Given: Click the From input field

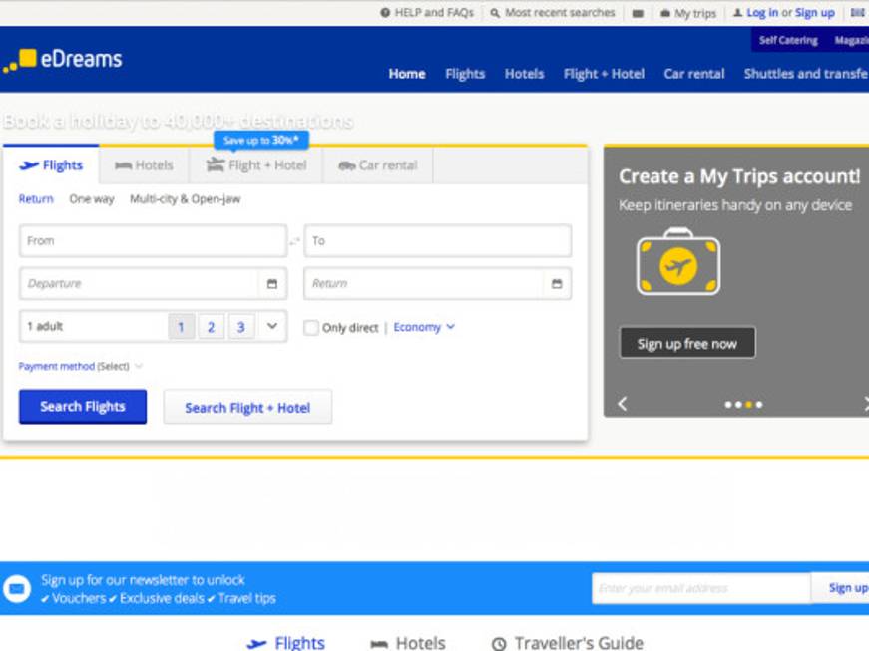Looking at the screenshot, I should tap(153, 241).
